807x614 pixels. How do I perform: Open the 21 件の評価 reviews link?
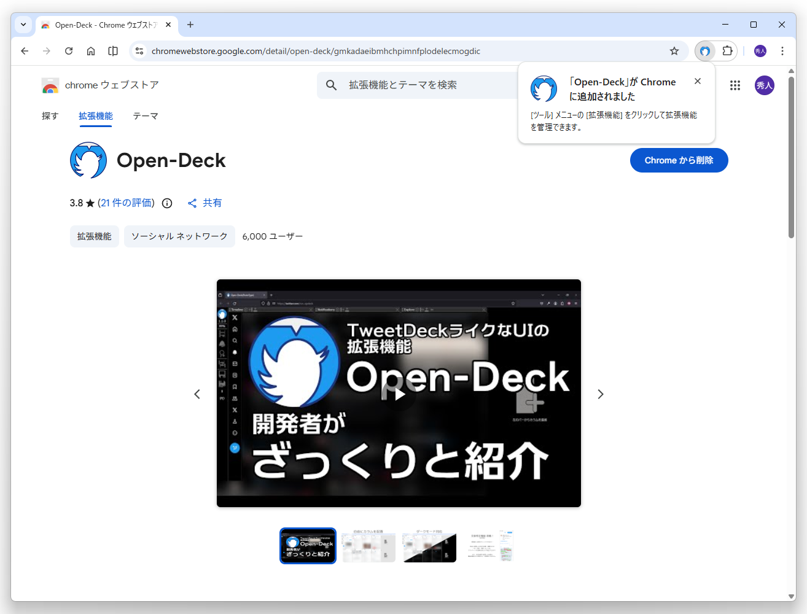point(127,203)
